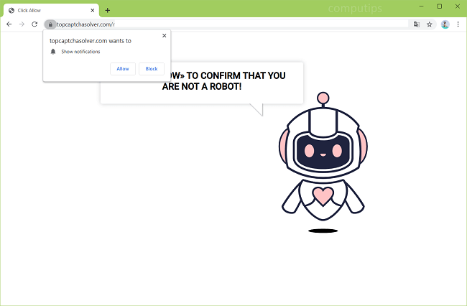Click the back navigation arrow

coord(9,24)
